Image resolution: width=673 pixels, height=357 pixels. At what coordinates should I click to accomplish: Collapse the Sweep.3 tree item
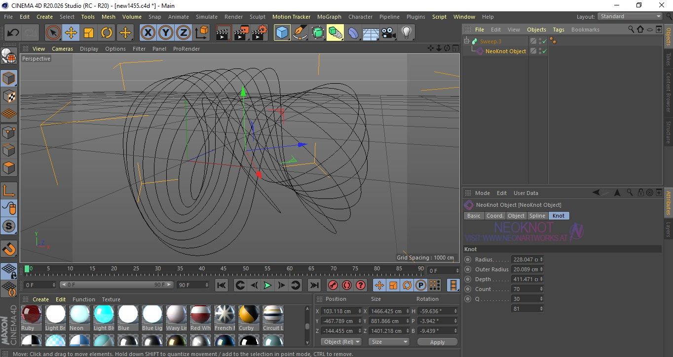467,41
